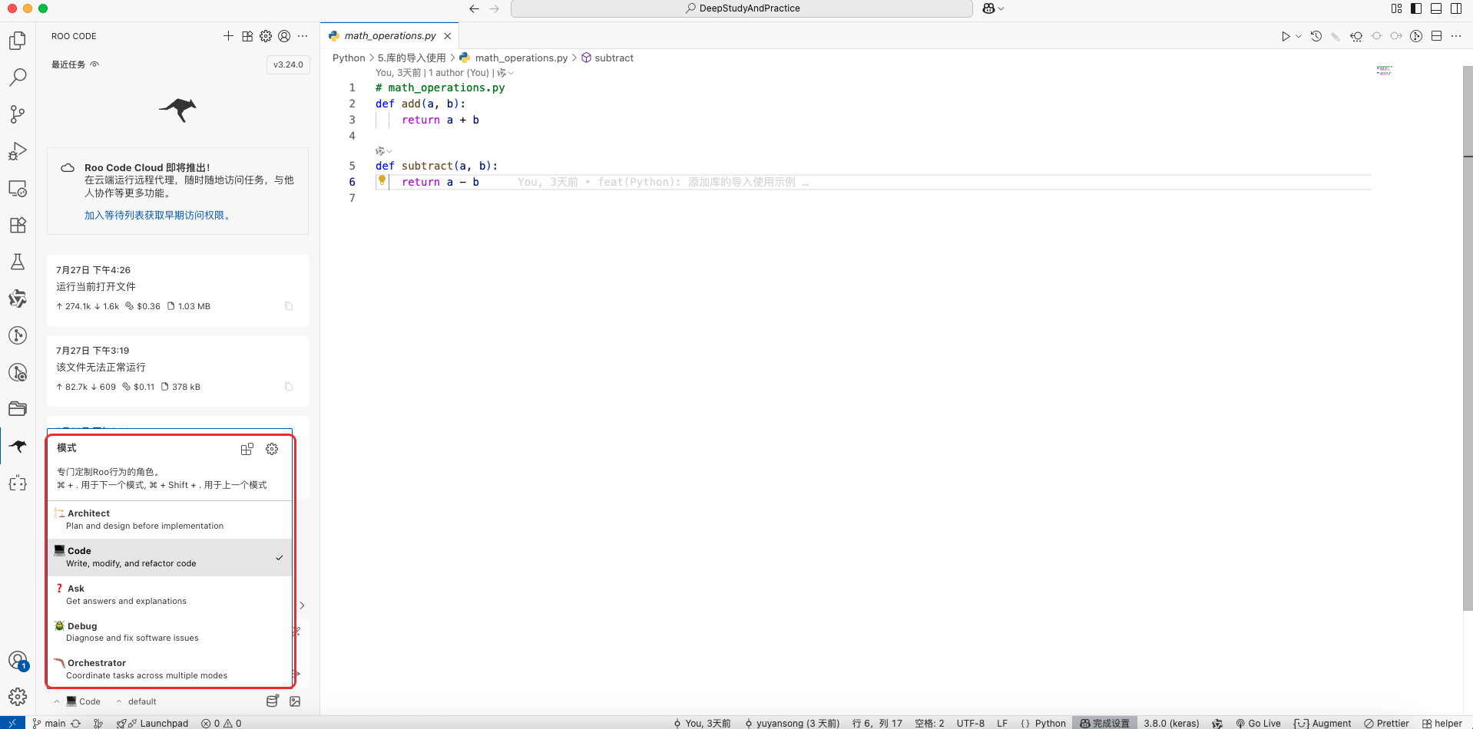Toggle bottom panel visibility
Screen dimensions: 1473x729
click(x=1436, y=8)
